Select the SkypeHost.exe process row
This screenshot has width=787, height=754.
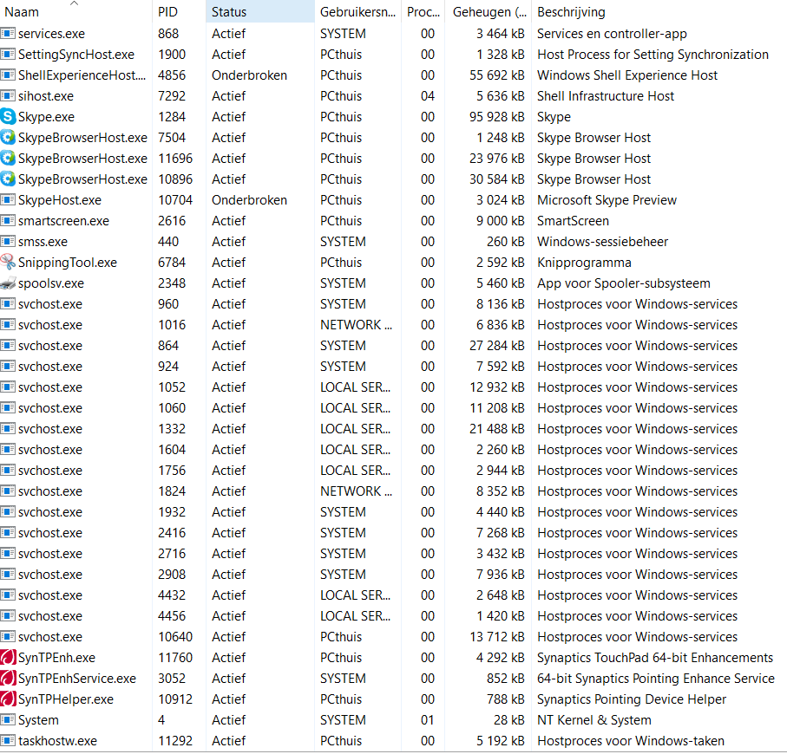(392, 200)
